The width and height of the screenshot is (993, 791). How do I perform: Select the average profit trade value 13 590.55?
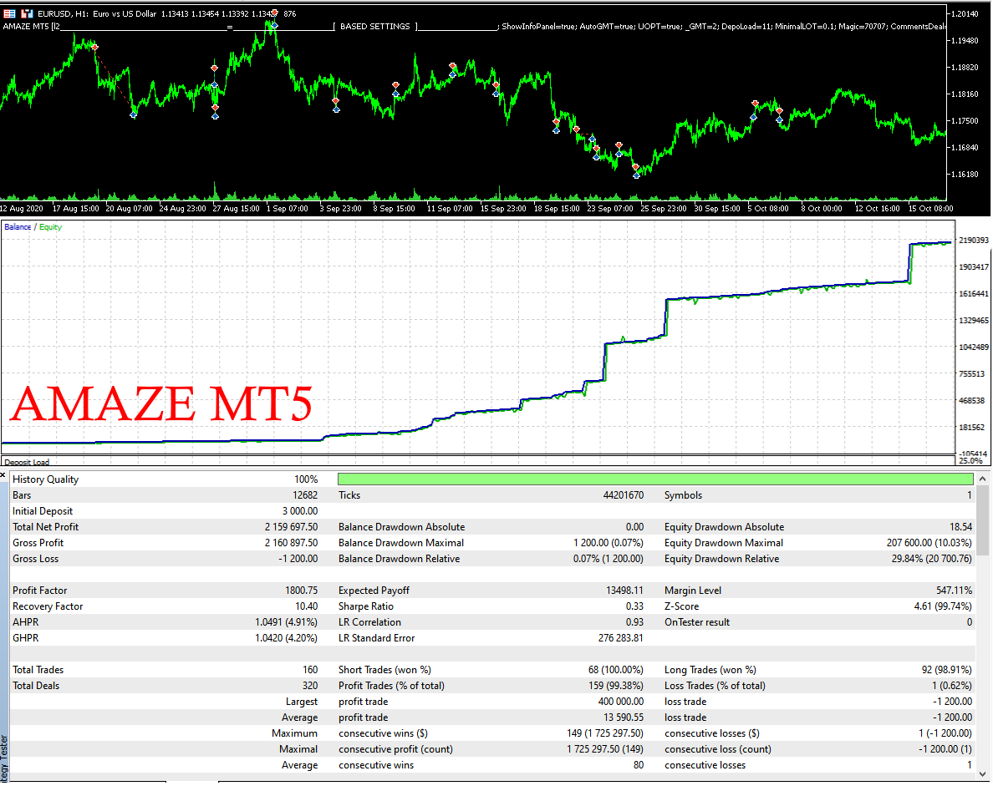pos(624,717)
